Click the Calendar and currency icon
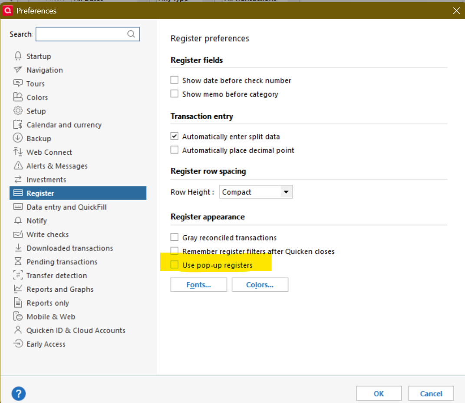 (18, 124)
